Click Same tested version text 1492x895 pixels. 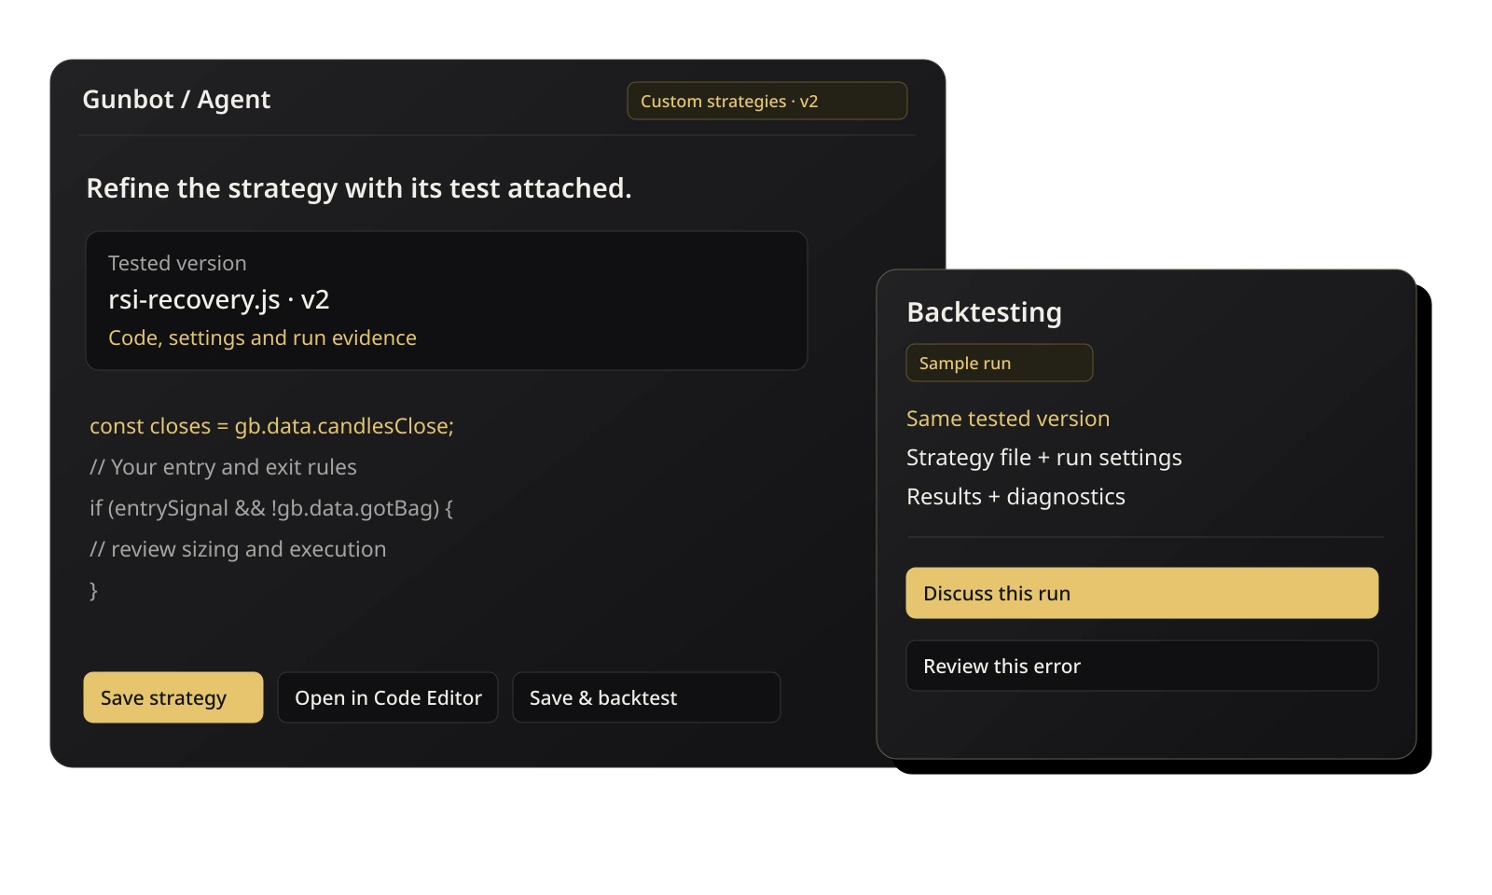click(1008, 419)
